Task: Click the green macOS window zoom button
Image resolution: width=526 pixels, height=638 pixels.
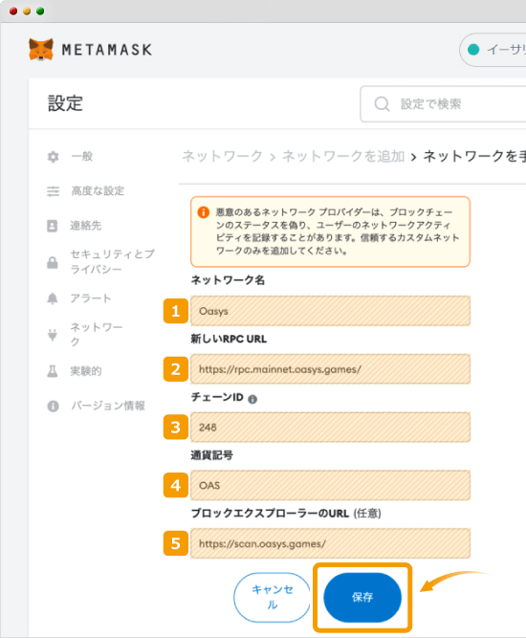Action: [x=40, y=11]
